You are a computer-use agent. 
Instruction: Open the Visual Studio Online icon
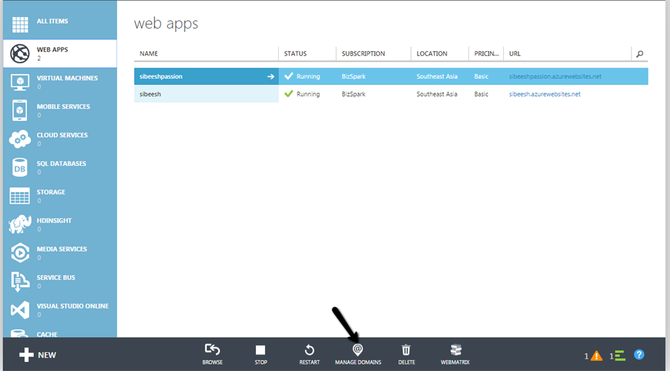pyautogui.click(x=20, y=310)
